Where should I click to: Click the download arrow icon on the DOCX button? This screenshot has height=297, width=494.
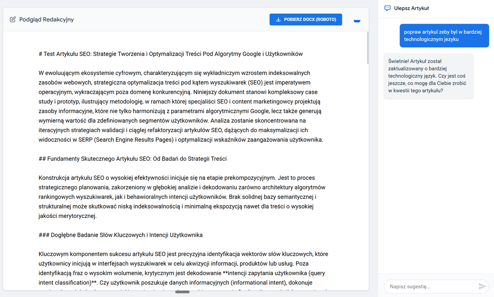tap(278, 19)
